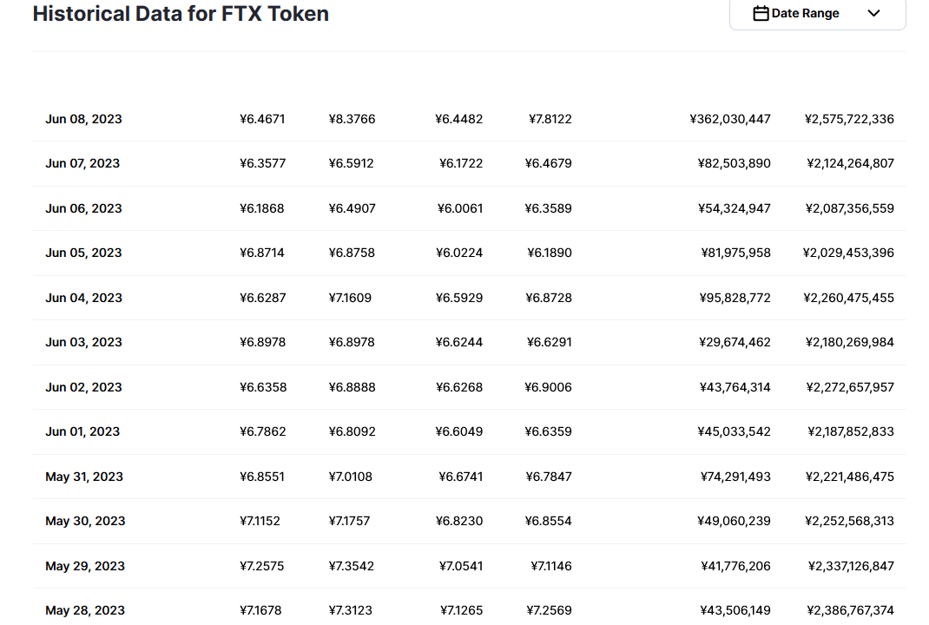Screen dimensions: 929x625
Task: Select the May 31, 2023 date cell
Action: 84,477
